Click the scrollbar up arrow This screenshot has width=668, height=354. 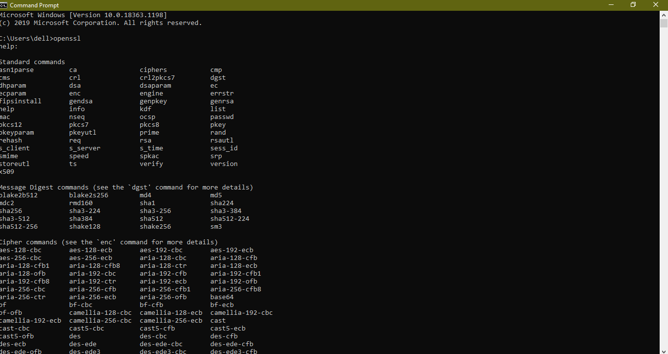click(664, 15)
